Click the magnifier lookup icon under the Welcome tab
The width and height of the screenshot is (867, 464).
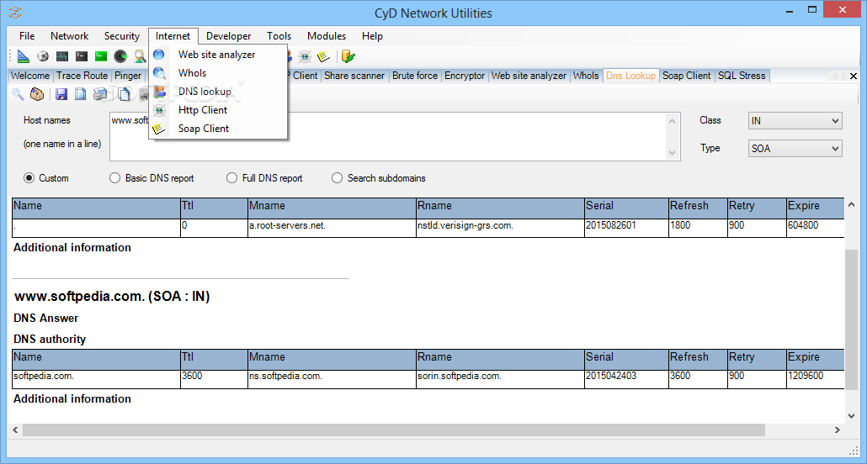coord(18,94)
